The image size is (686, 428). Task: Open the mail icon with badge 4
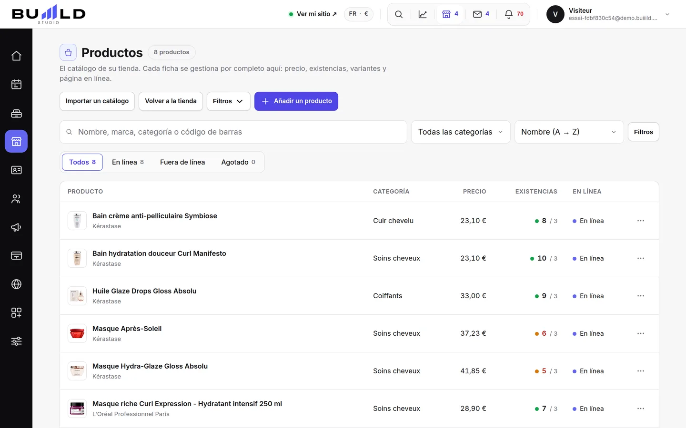[481, 14]
